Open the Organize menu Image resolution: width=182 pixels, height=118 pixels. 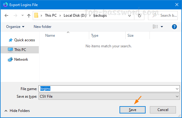(15, 27)
